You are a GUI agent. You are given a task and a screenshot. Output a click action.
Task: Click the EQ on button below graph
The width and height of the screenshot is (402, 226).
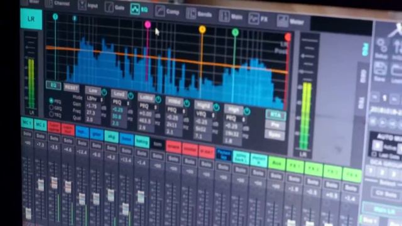(x=53, y=85)
